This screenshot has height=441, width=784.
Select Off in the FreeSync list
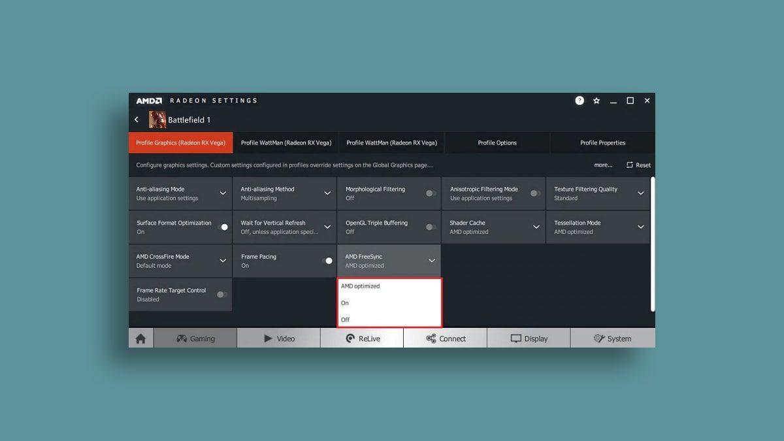point(346,319)
